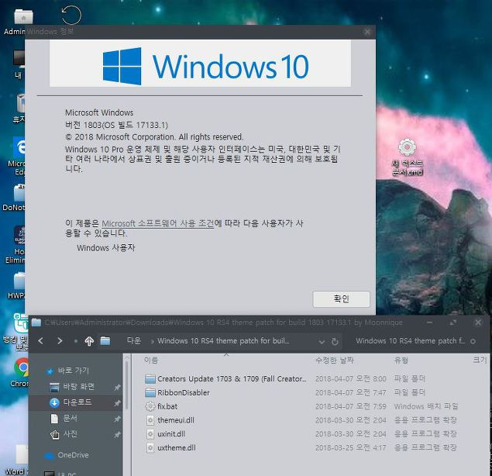Click the themeui.dll file icon

[x=150, y=420]
